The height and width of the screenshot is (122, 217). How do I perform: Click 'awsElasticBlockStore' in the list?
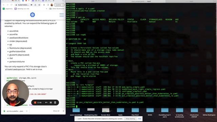click(x=19, y=38)
